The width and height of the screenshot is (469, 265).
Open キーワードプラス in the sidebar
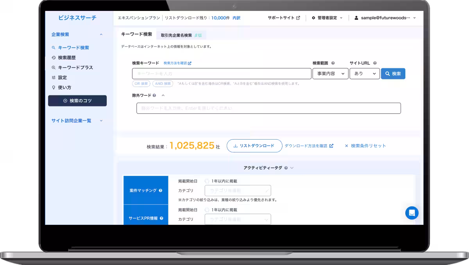[x=75, y=68]
